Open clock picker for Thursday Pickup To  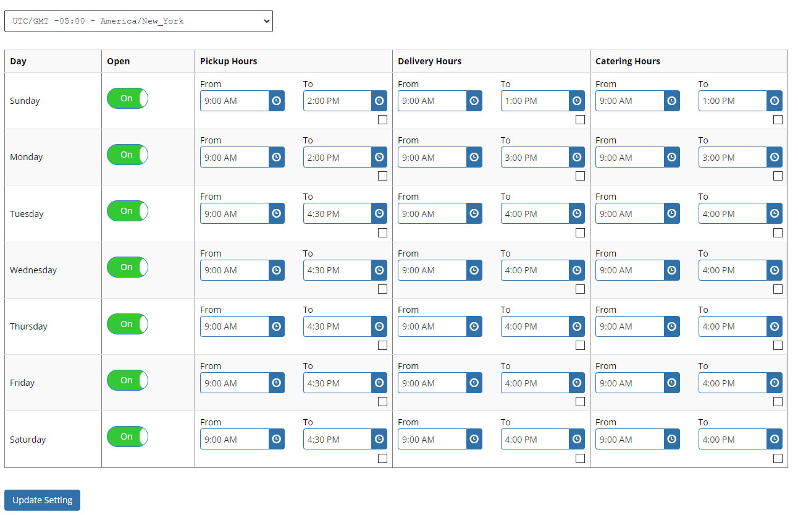[x=379, y=326]
